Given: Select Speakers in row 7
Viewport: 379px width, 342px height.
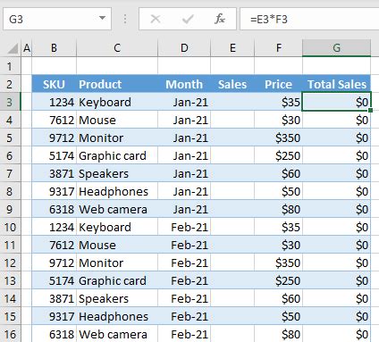Looking at the screenshot, I should coord(117,173).
